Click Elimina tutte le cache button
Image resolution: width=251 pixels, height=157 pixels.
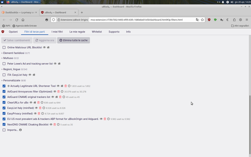click(73, 40)
